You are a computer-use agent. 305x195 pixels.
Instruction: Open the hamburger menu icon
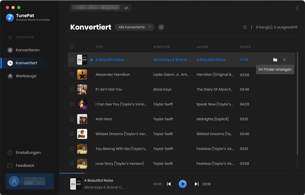[297, 8]
